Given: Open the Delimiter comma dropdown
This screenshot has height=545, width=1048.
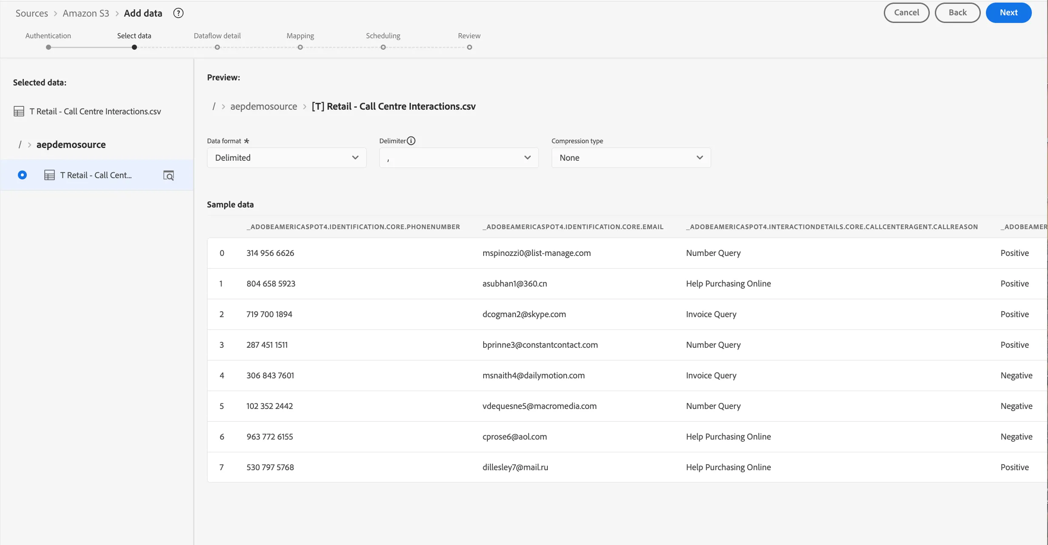Looking at the screenshot, I should 459,158.
